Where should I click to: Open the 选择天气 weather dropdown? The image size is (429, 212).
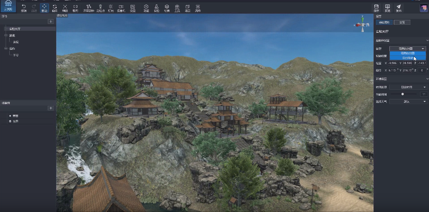click(407, 102)
